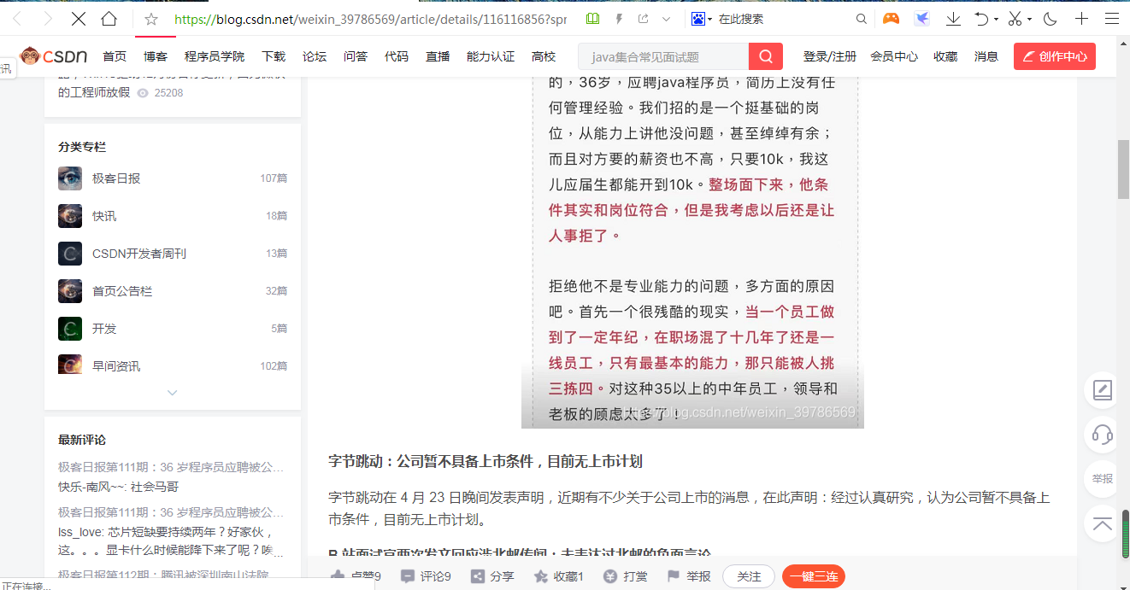Click the floating 举报 button on right

tap(1103, 479)
